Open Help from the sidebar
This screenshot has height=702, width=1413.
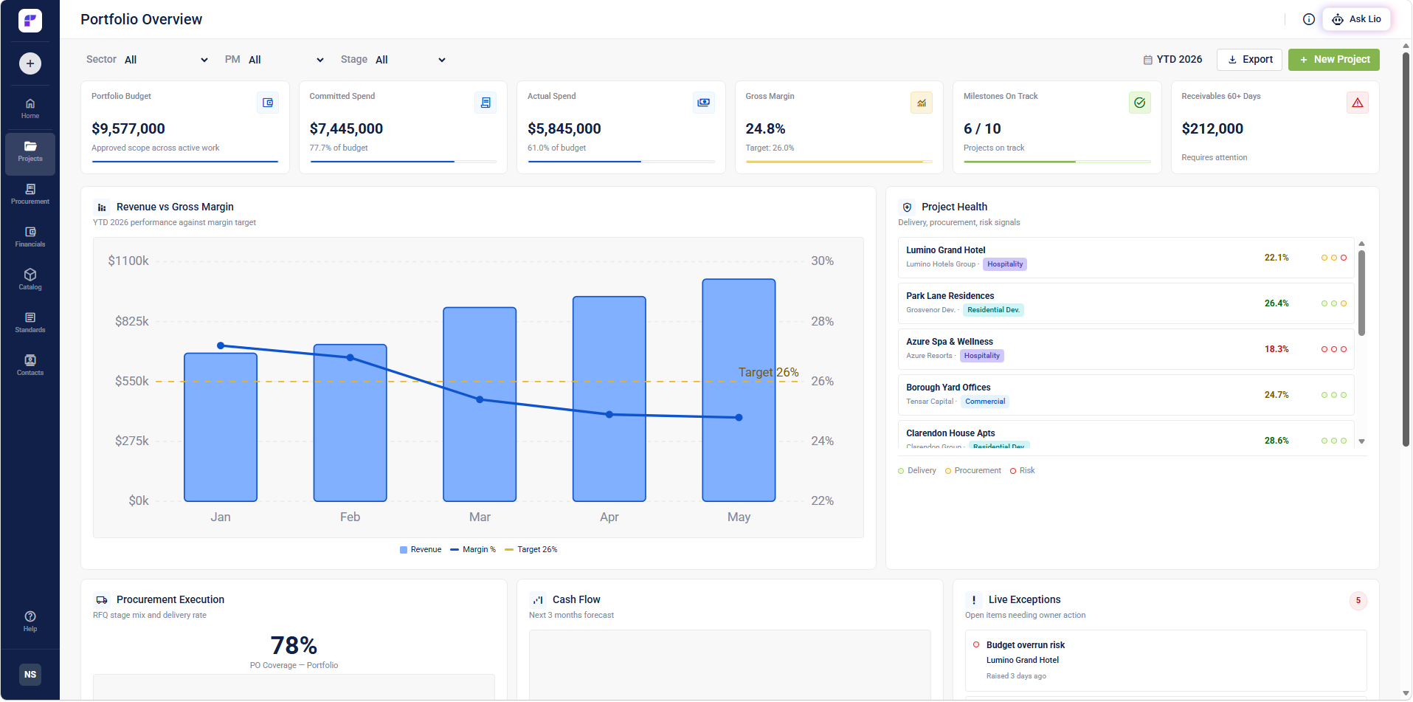(30, 622)
